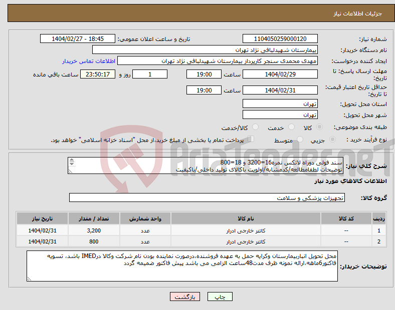Click item name in row 1
395x310 pixels.
pos(246,230)
